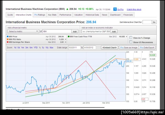
Task: Click the index or economic indicator field
Action: tap(96, 32)
